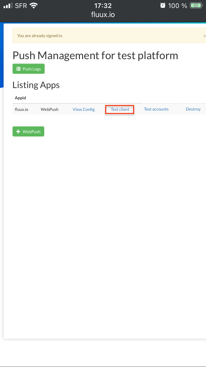Screen dimensions: 206x367
Task: Create a new WebPush app
Action: pos(28,131)
